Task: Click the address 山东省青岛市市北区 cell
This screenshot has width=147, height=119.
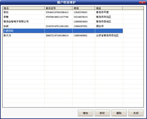Action: coord(109,35)
